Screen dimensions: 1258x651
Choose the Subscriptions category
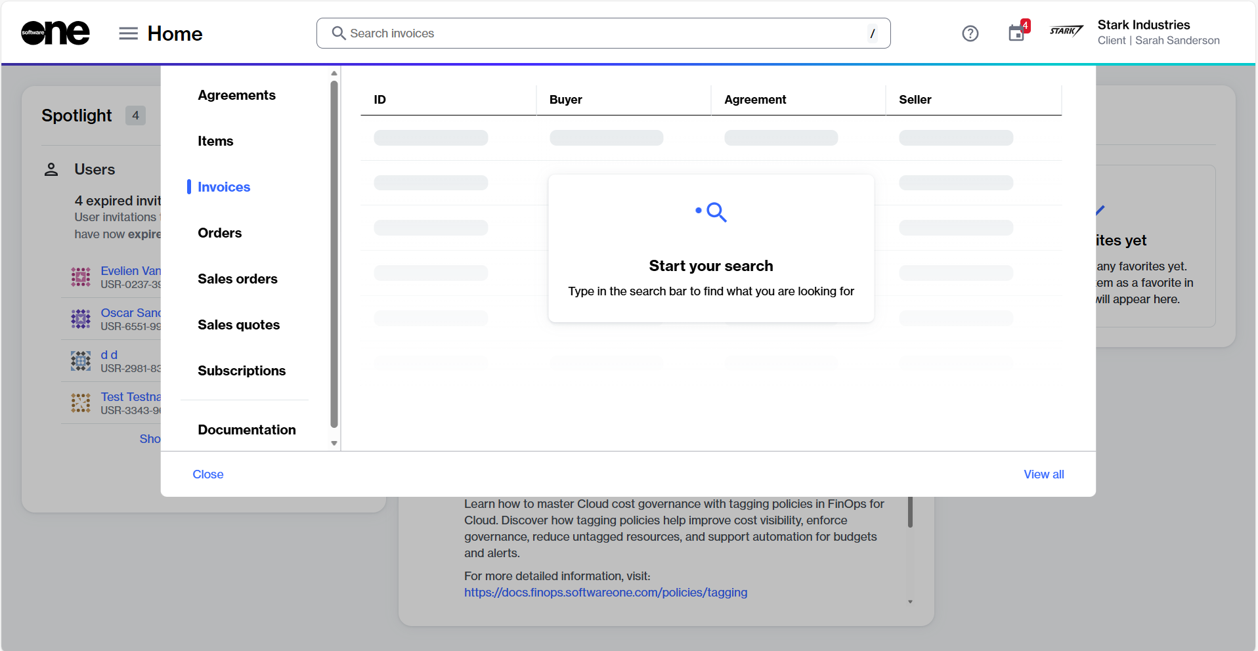pyautogui.click(x=241, y=371)
